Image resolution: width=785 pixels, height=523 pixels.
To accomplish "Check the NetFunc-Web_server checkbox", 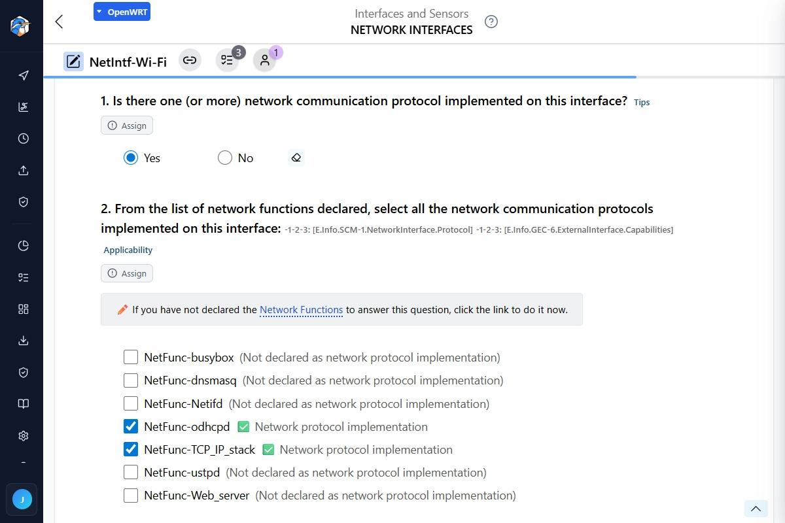I will click(x=131, y=496).
